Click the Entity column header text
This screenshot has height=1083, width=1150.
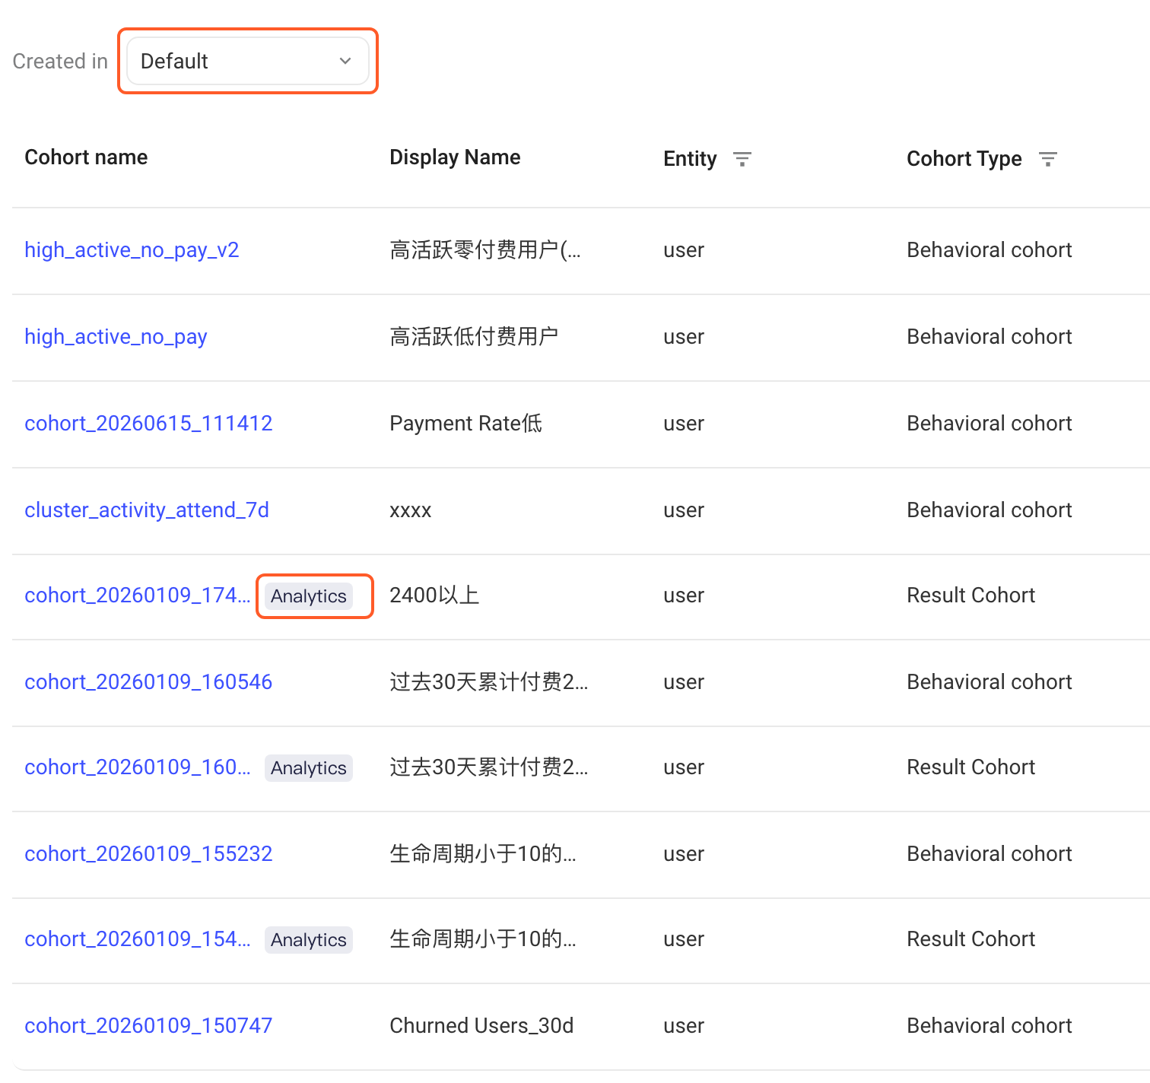(x=690, y=158)
